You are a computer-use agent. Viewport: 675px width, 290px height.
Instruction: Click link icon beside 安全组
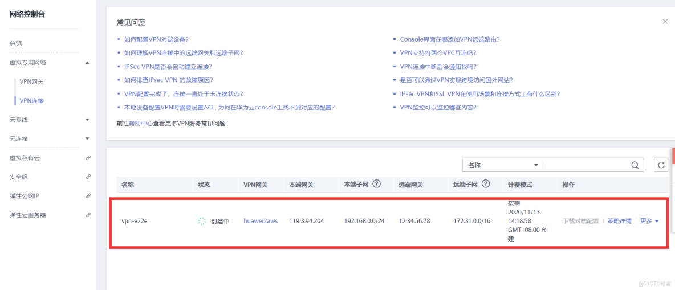[x=88, y=177]
